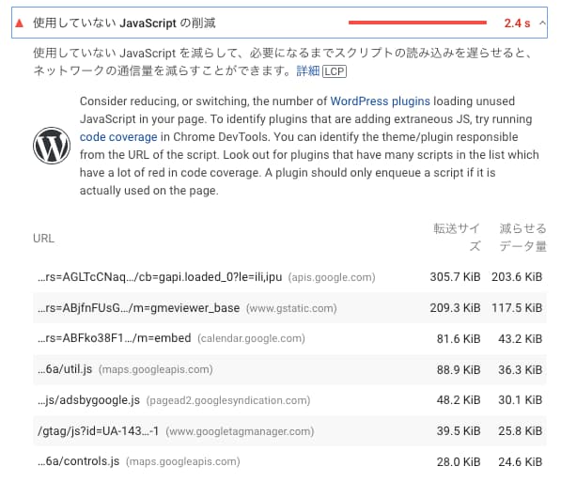Screen dimensions: 561x482
Task: Click the 使用していない JavaScript の削減 audit header
Action: [x=279, y=23]
